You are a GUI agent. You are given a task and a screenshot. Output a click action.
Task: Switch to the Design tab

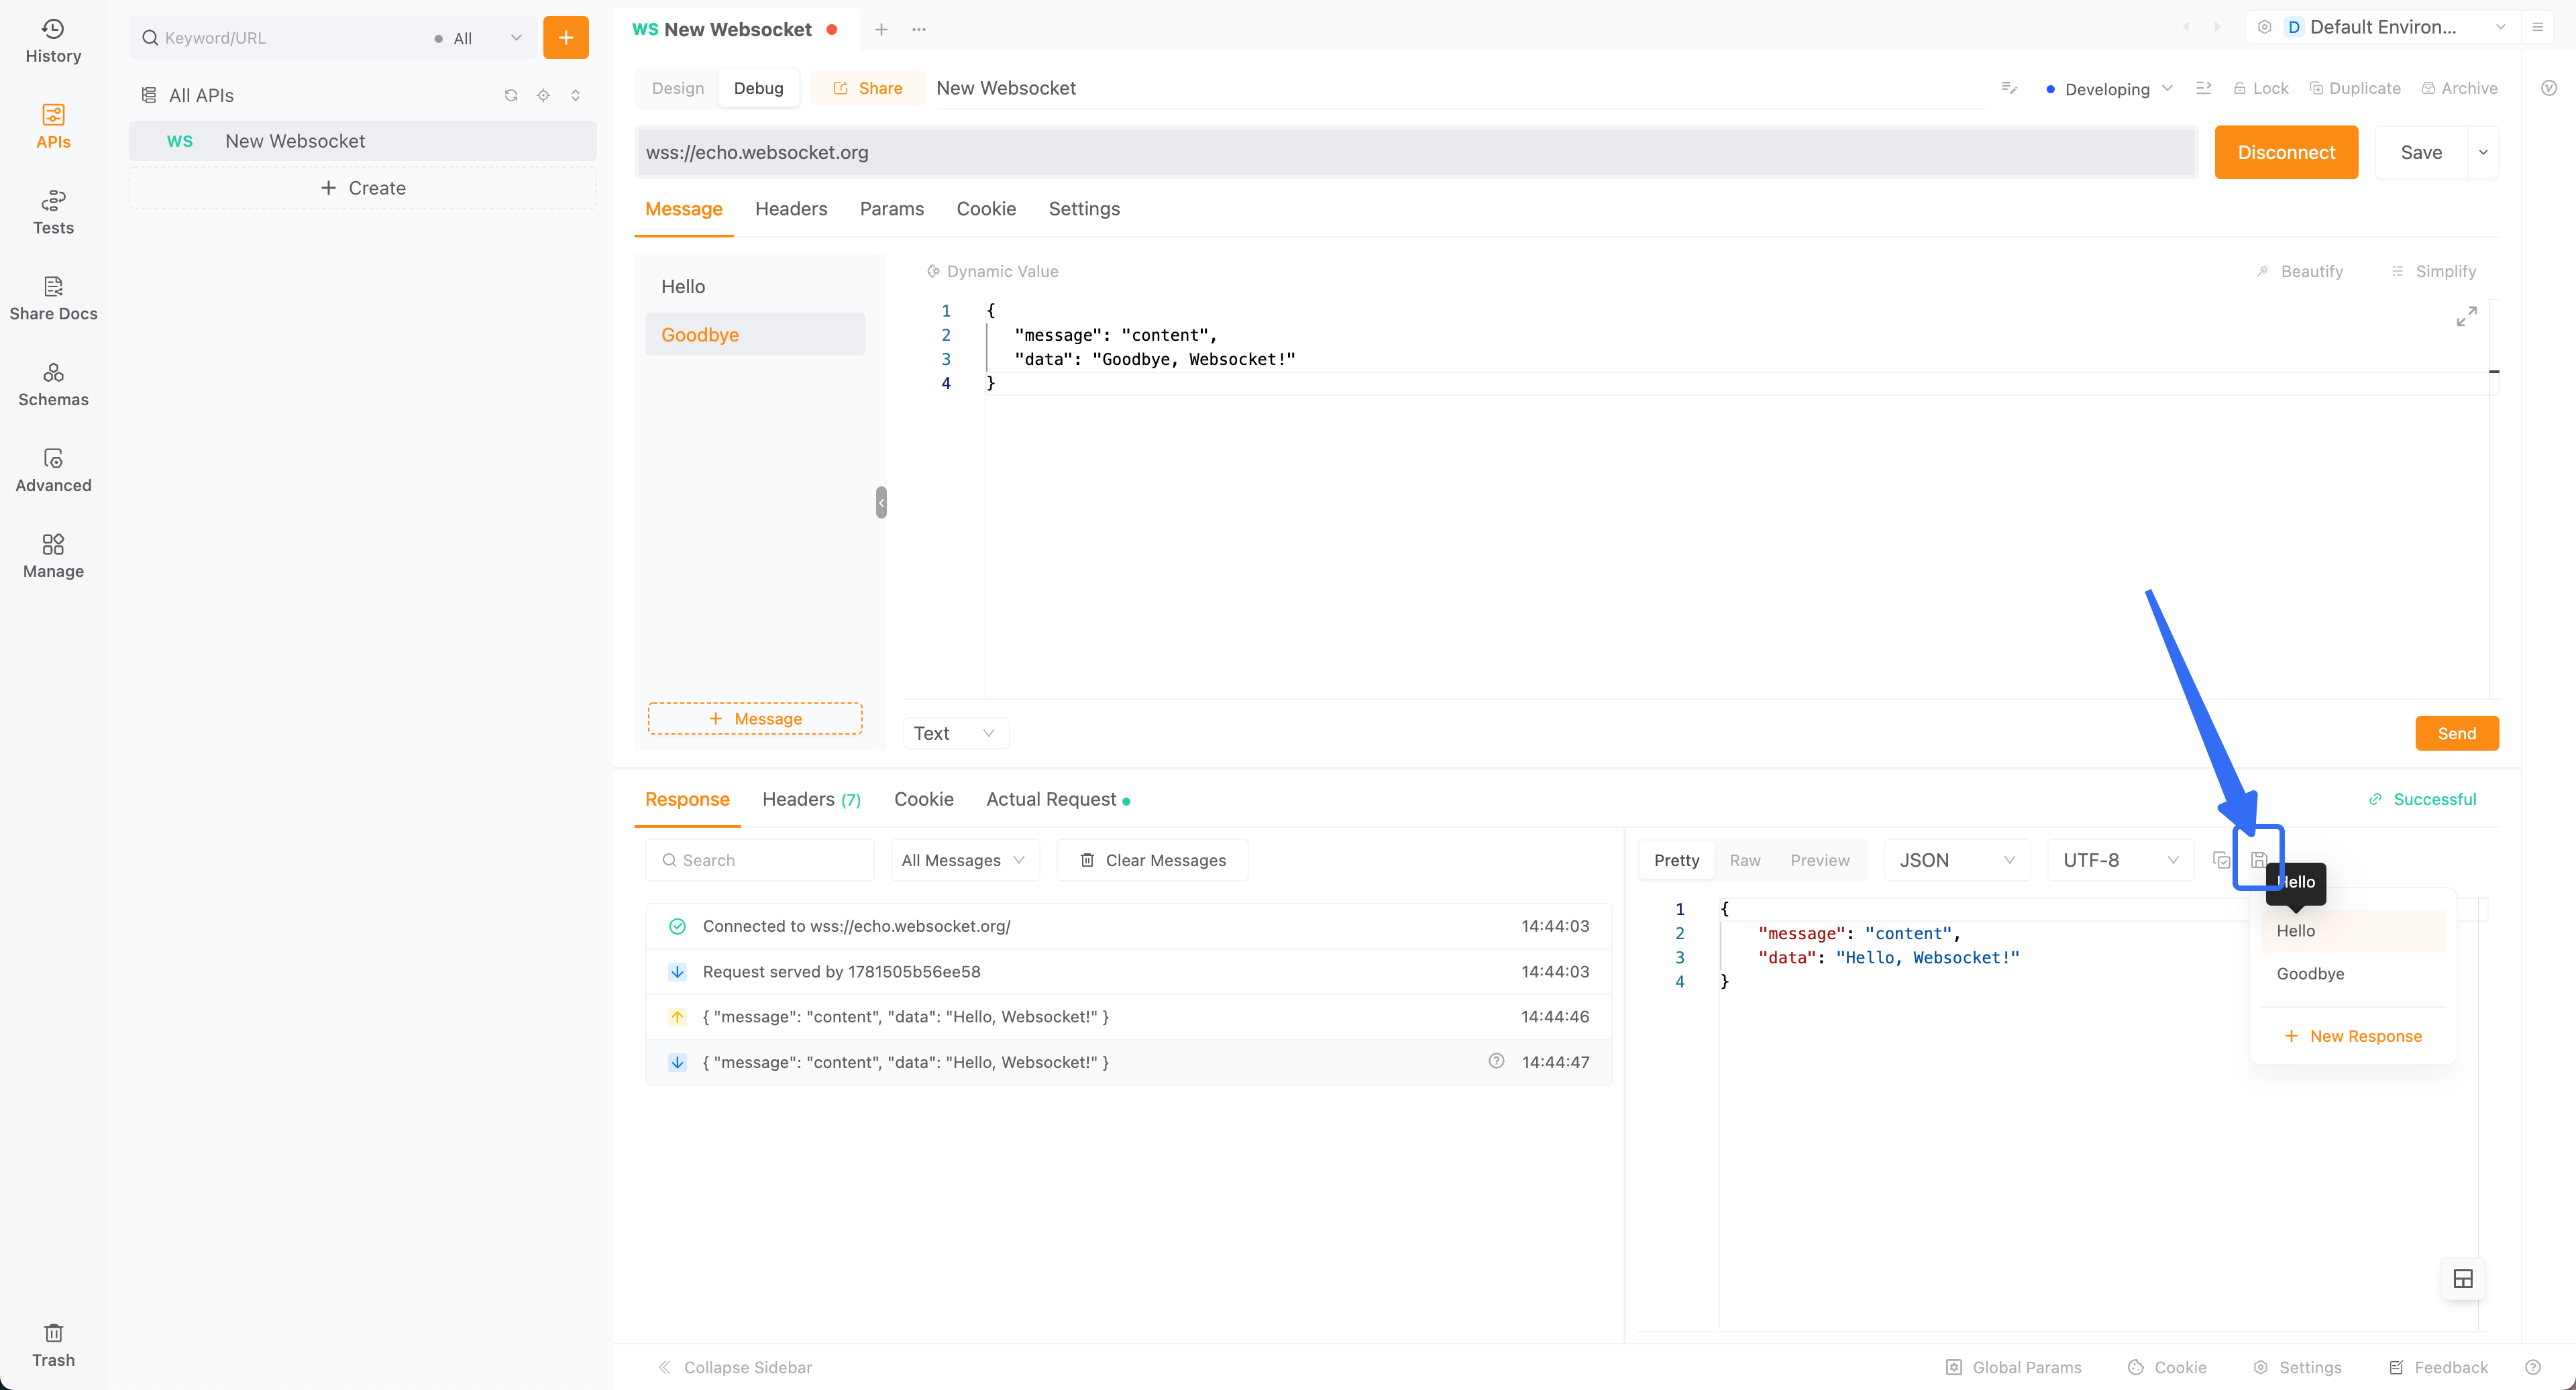click(x=677, y=88)
